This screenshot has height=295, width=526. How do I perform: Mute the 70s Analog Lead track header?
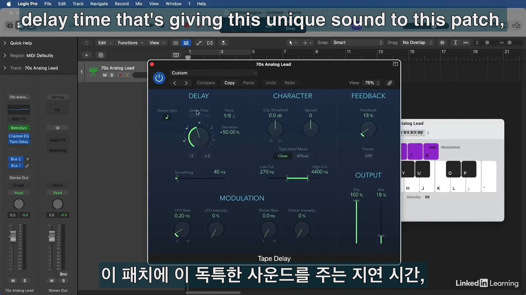(x=105, y=75)
